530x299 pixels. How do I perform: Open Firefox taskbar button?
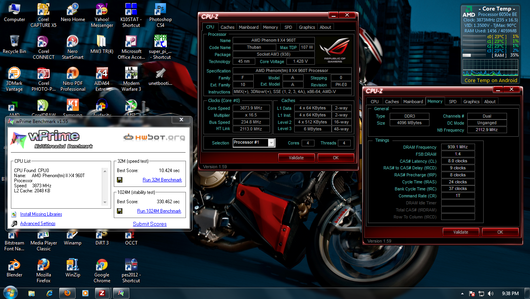pos(67,293)
